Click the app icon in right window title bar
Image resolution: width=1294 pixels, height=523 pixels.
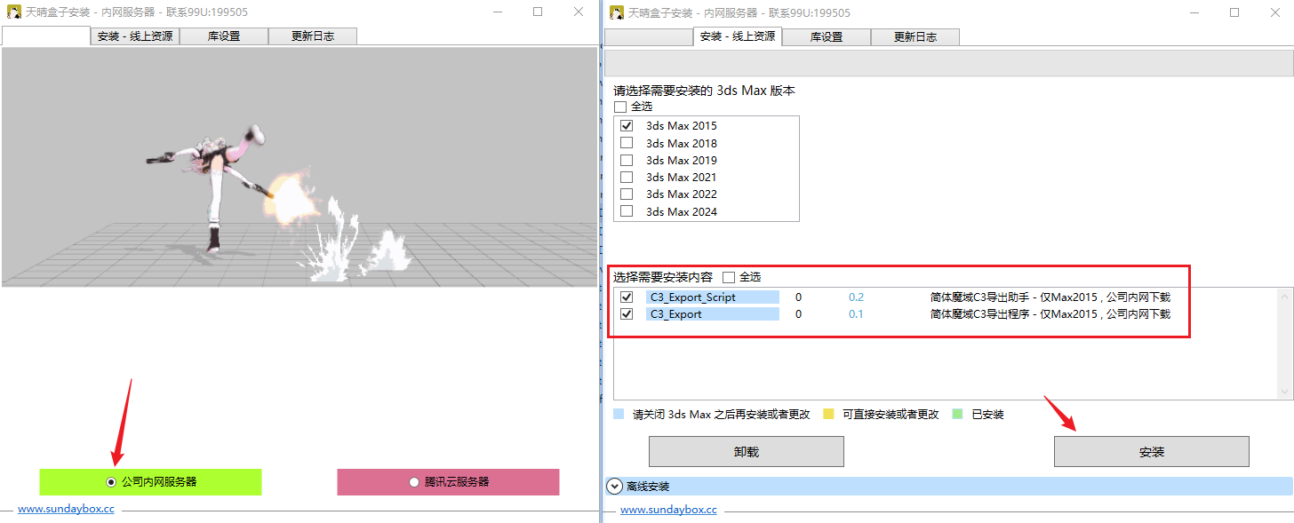[x=615, y=12]
